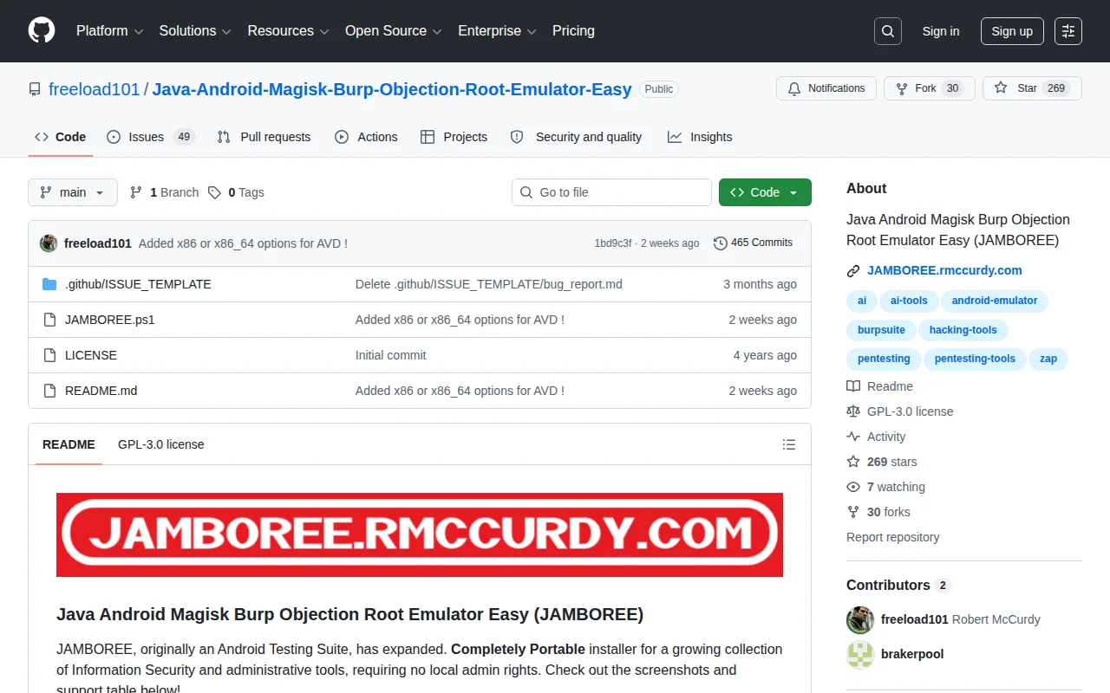
Task: Open the main branch selector dropdown
Action: pyautogui.click(x=73, y=192)
